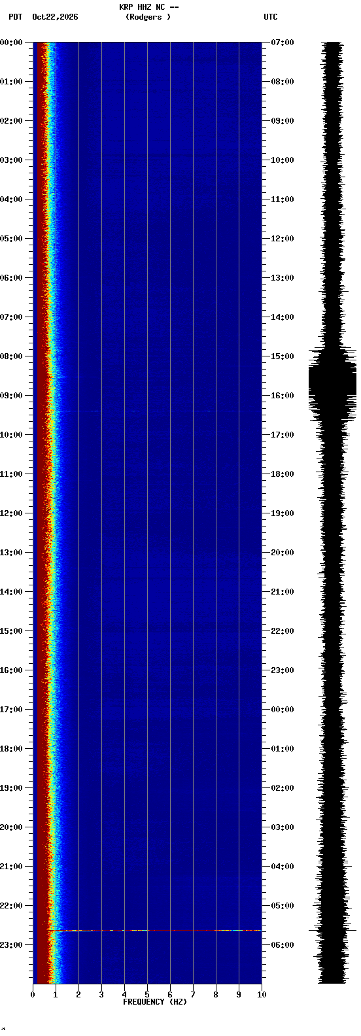Click the 'FREQUENCY (HZ)' axis label
This screenshot has height=1036, width=361.
(155, 1001)
